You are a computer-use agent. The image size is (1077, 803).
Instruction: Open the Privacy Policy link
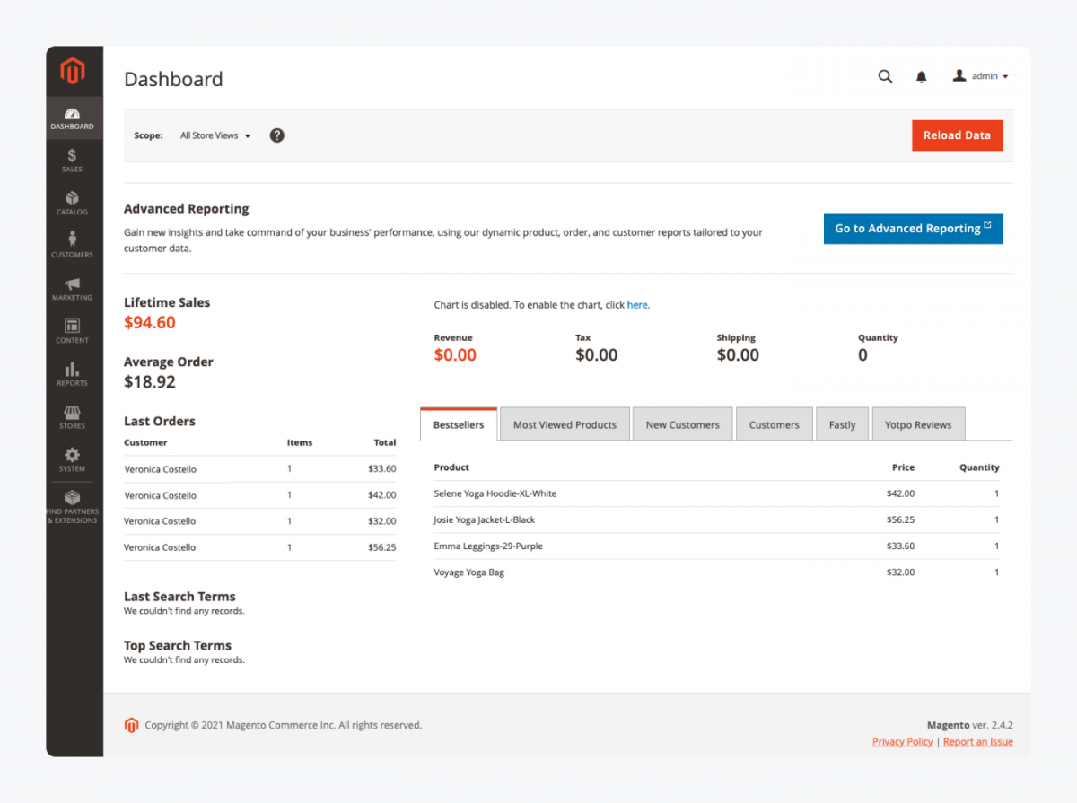902,741
